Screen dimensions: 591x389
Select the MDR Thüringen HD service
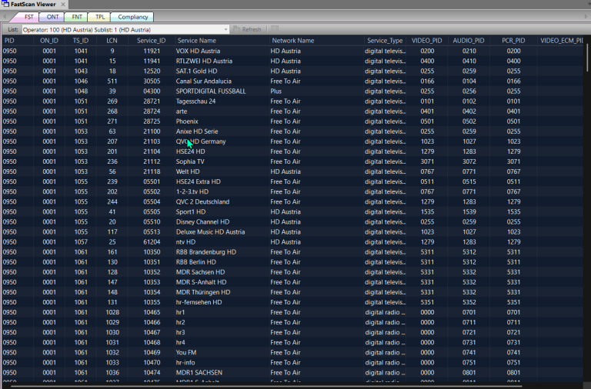(203, 292)
